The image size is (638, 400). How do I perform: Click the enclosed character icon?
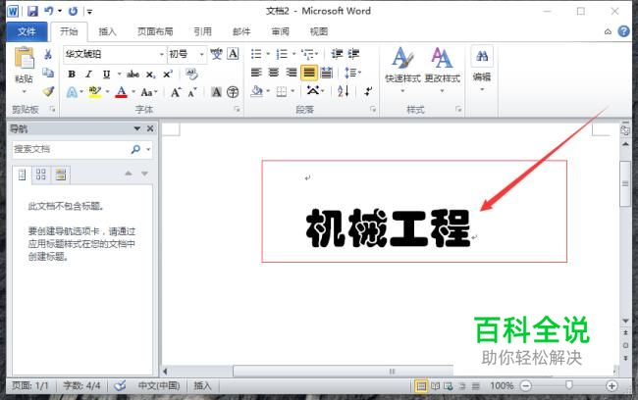233,92
